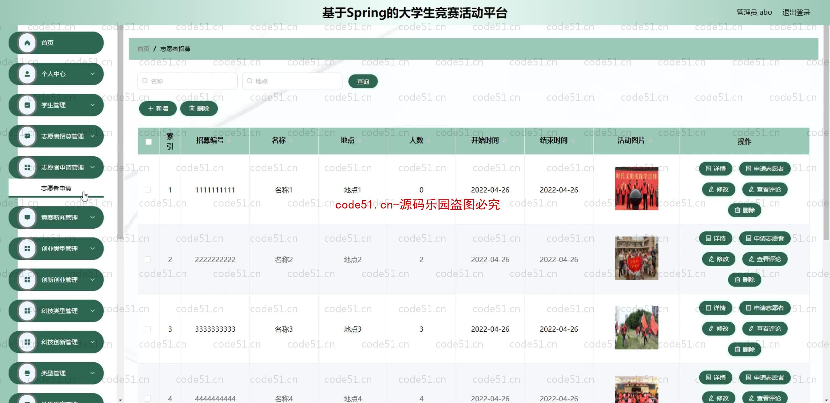
Task: Expand 创业类型管理 chevron
Action: tap(92, 248)
